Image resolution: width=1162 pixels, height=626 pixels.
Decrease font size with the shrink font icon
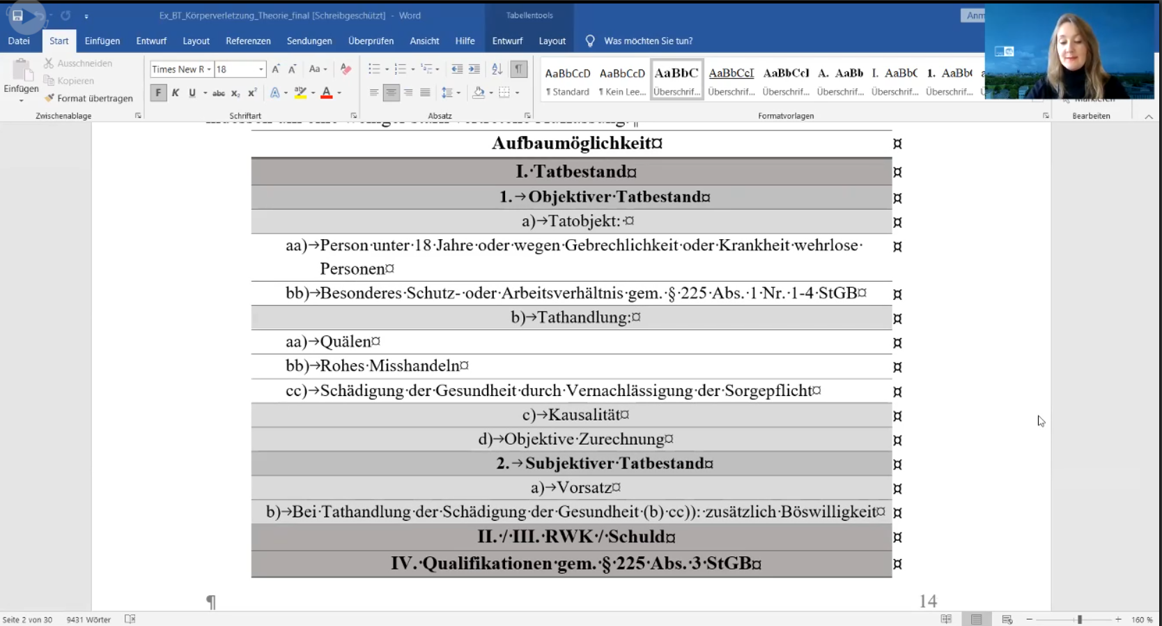pyautogui.click(x=293, y=69)
